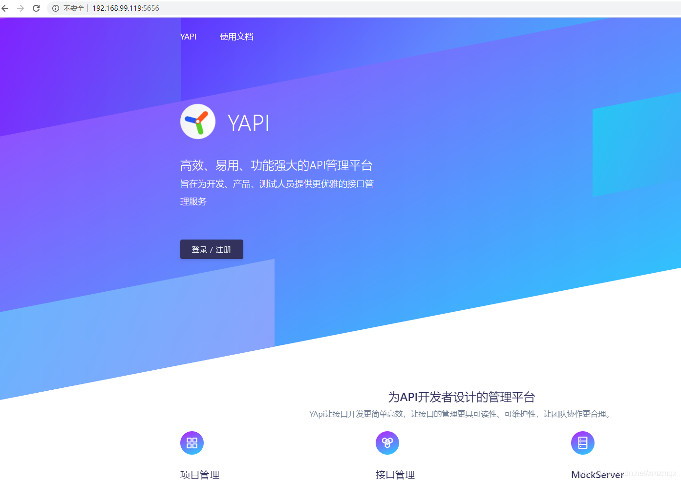Click the 项目管理 text label

click(x=199, y=474)
